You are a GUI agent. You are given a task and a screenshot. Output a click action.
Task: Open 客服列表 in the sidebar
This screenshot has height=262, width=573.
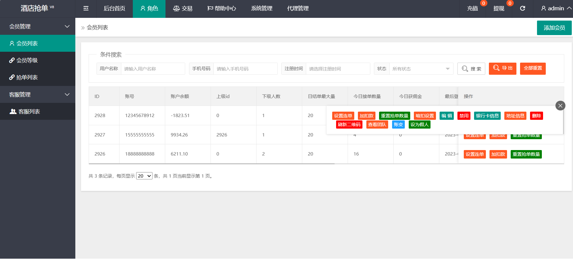coord(29,112)
